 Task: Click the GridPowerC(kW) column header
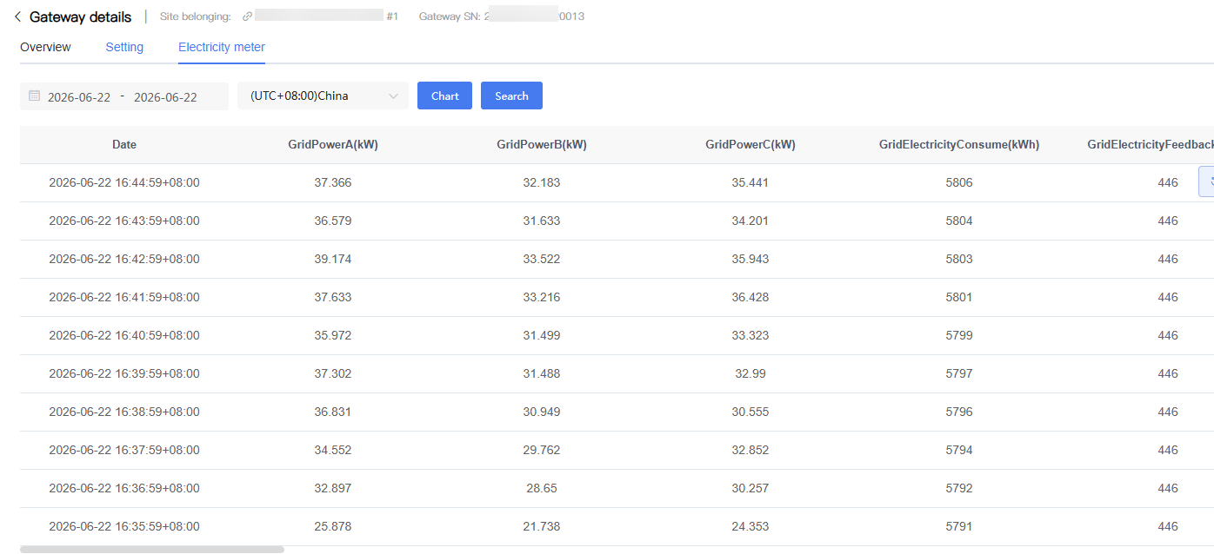[x=750, y=145]
